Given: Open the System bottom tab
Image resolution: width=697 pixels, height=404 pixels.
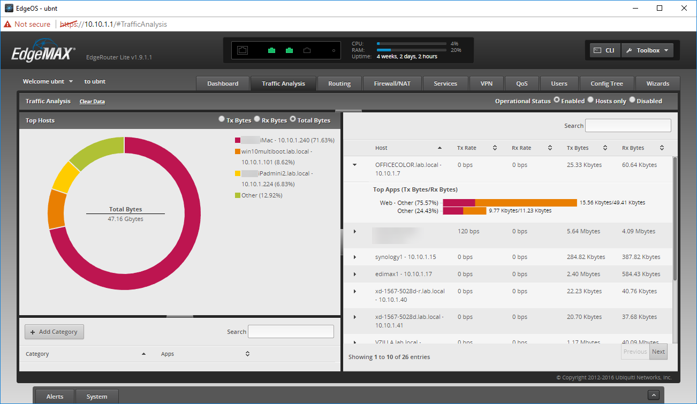Looking at the screenshot, I should click(x=97, y=397).
